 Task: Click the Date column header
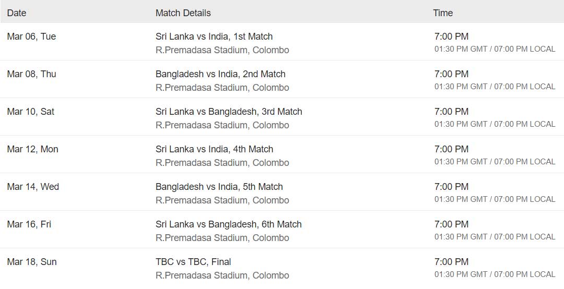pos(17,13)
